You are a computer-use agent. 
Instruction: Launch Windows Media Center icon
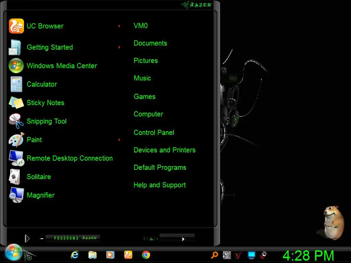point(16,65)
